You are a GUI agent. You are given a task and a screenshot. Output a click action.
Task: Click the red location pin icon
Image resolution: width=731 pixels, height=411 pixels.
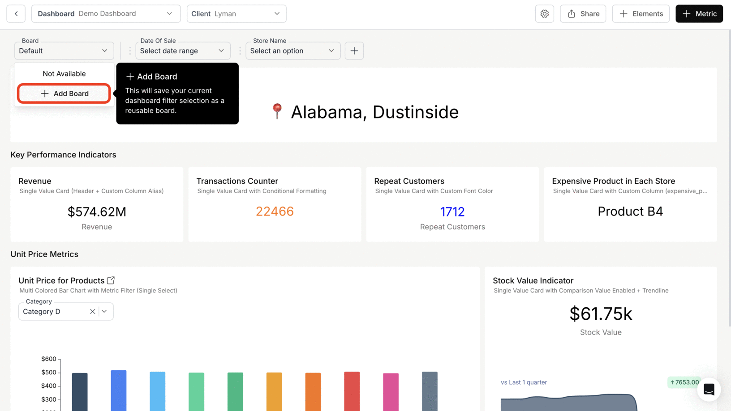(277, 111)
